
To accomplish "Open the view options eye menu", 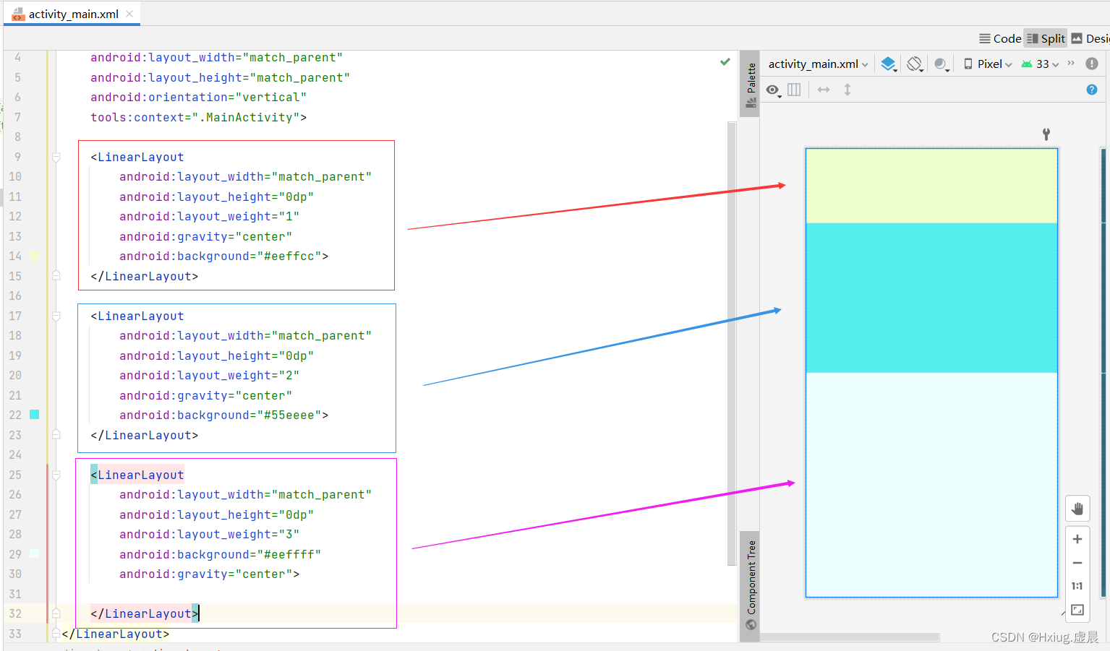I will [773, 90].
